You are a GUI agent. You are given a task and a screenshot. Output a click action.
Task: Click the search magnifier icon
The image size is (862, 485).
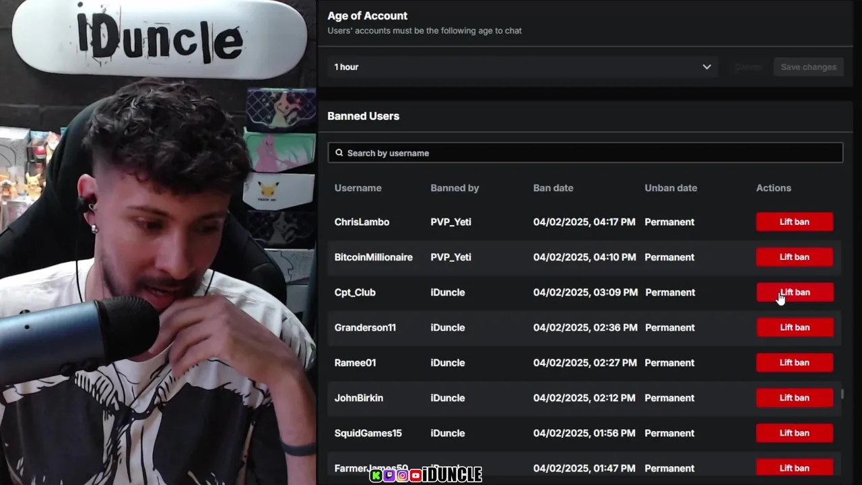339,153
